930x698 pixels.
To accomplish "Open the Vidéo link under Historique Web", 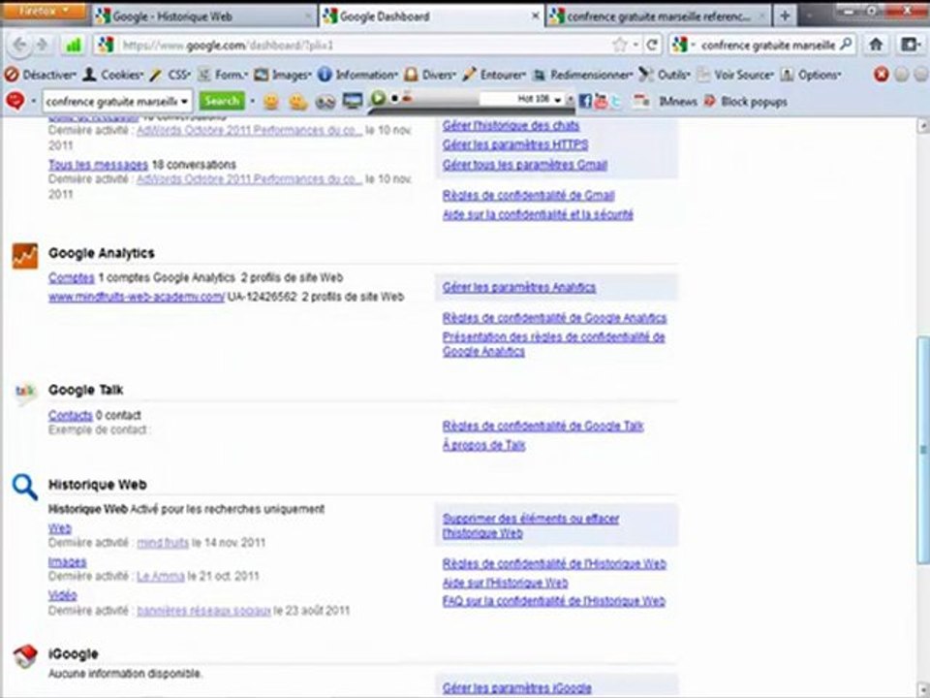I will point(62,594).
